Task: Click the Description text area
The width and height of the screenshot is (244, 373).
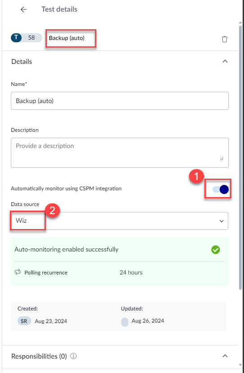Action: 120,153
